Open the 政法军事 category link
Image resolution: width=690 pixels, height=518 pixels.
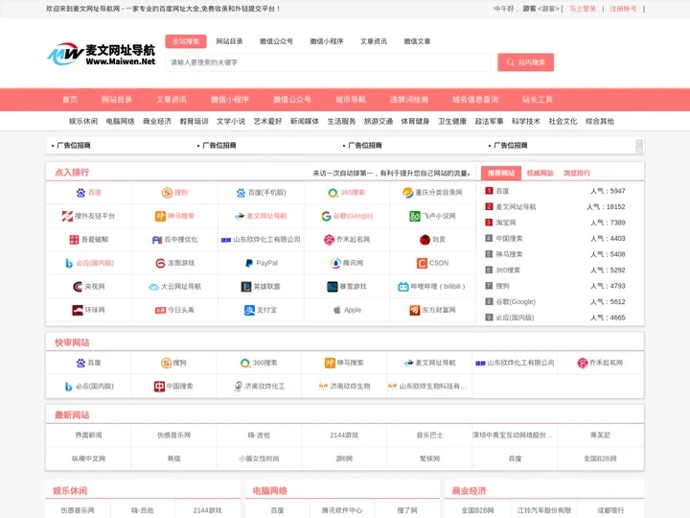pos(489,121)
